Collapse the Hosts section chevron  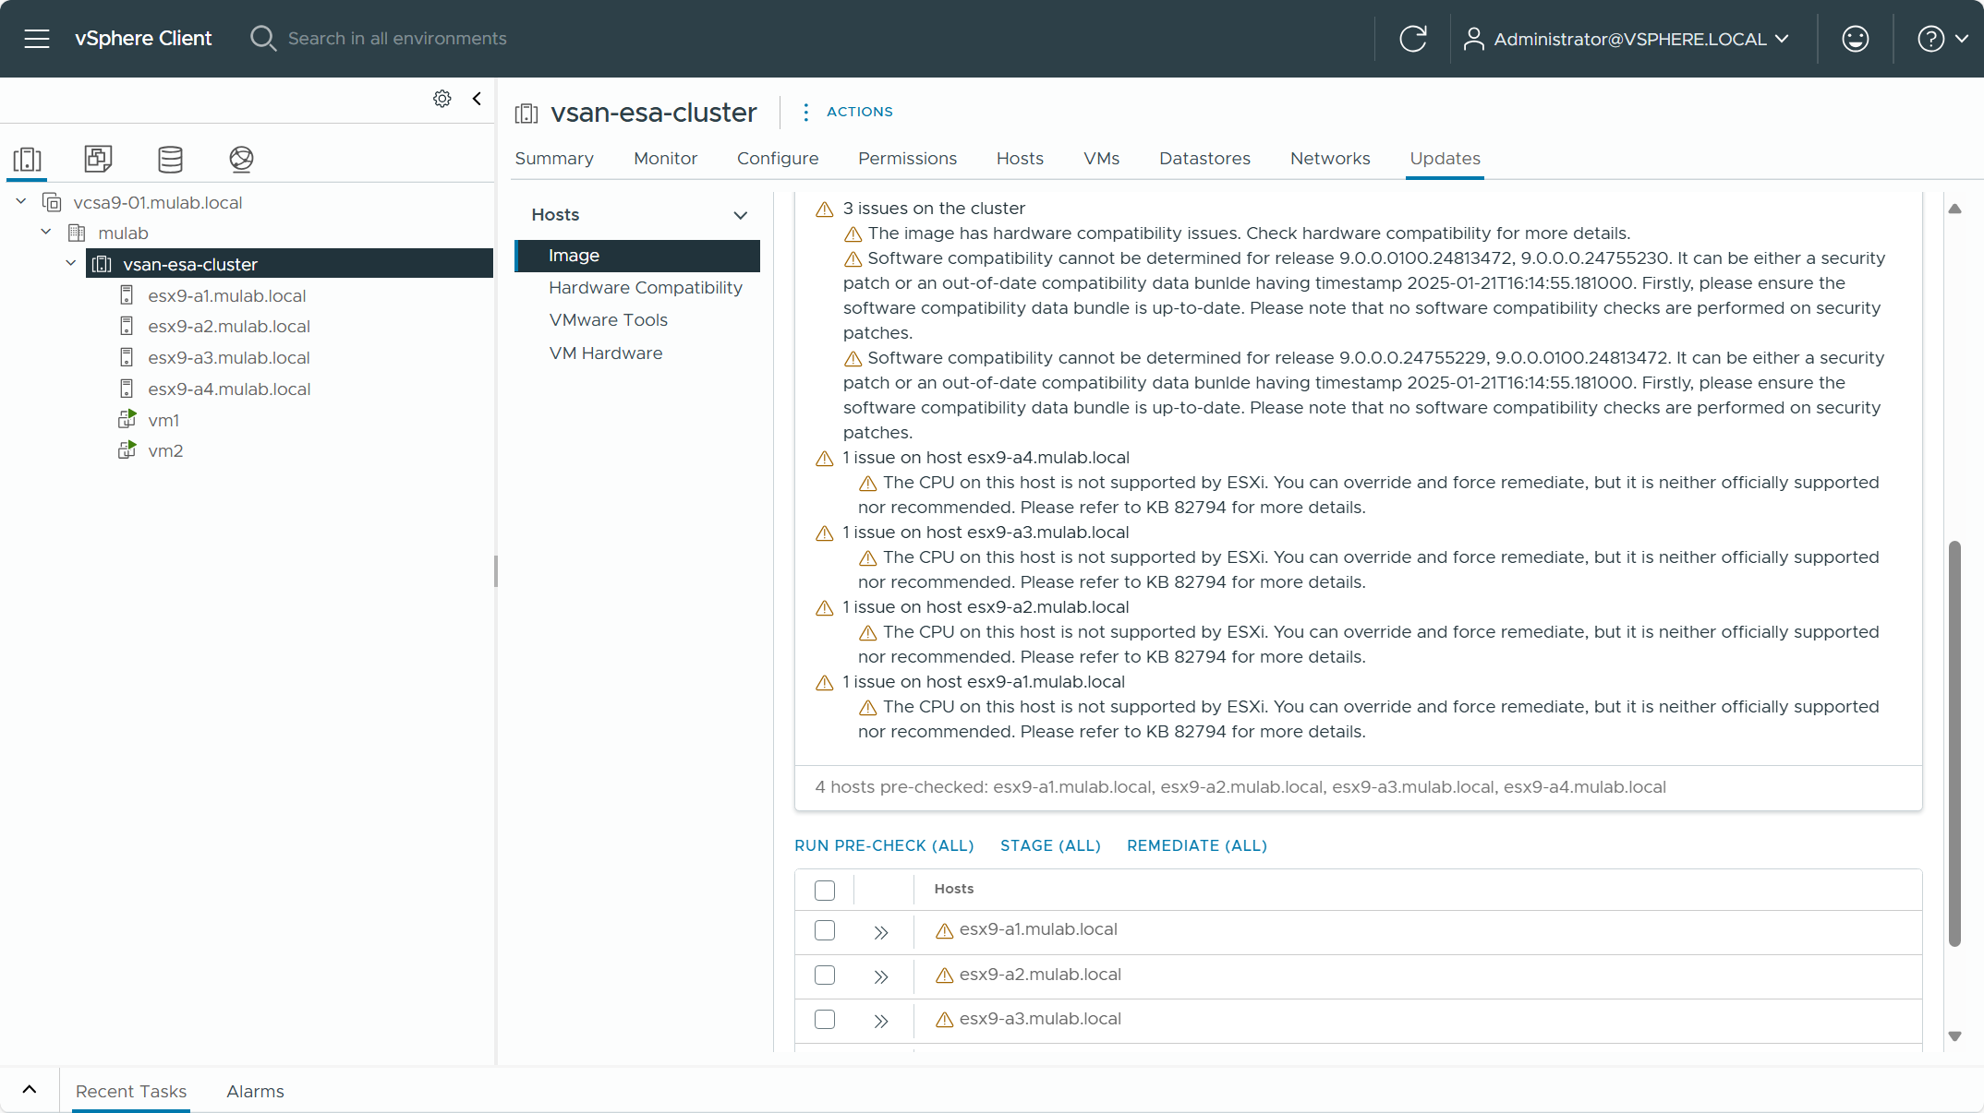(x=740, y=215)
